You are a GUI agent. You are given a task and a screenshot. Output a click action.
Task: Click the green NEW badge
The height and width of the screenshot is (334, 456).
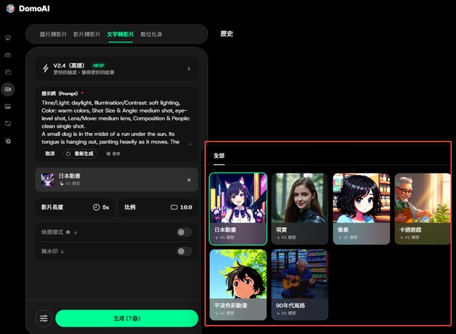(99, 65)
